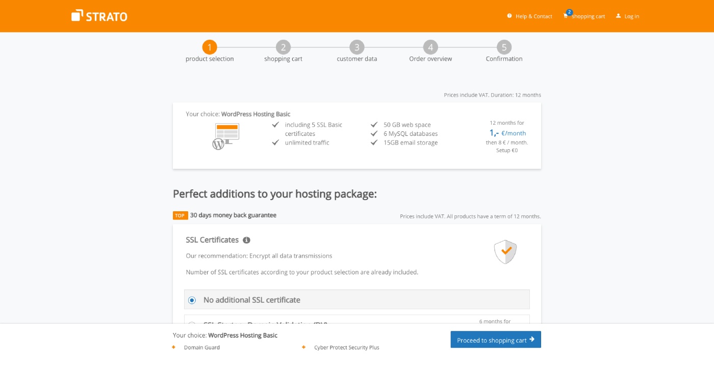The height and width of the screenshot is (366, 714).
Task: Click the Log in person icon
Action: tap(618, 16)
